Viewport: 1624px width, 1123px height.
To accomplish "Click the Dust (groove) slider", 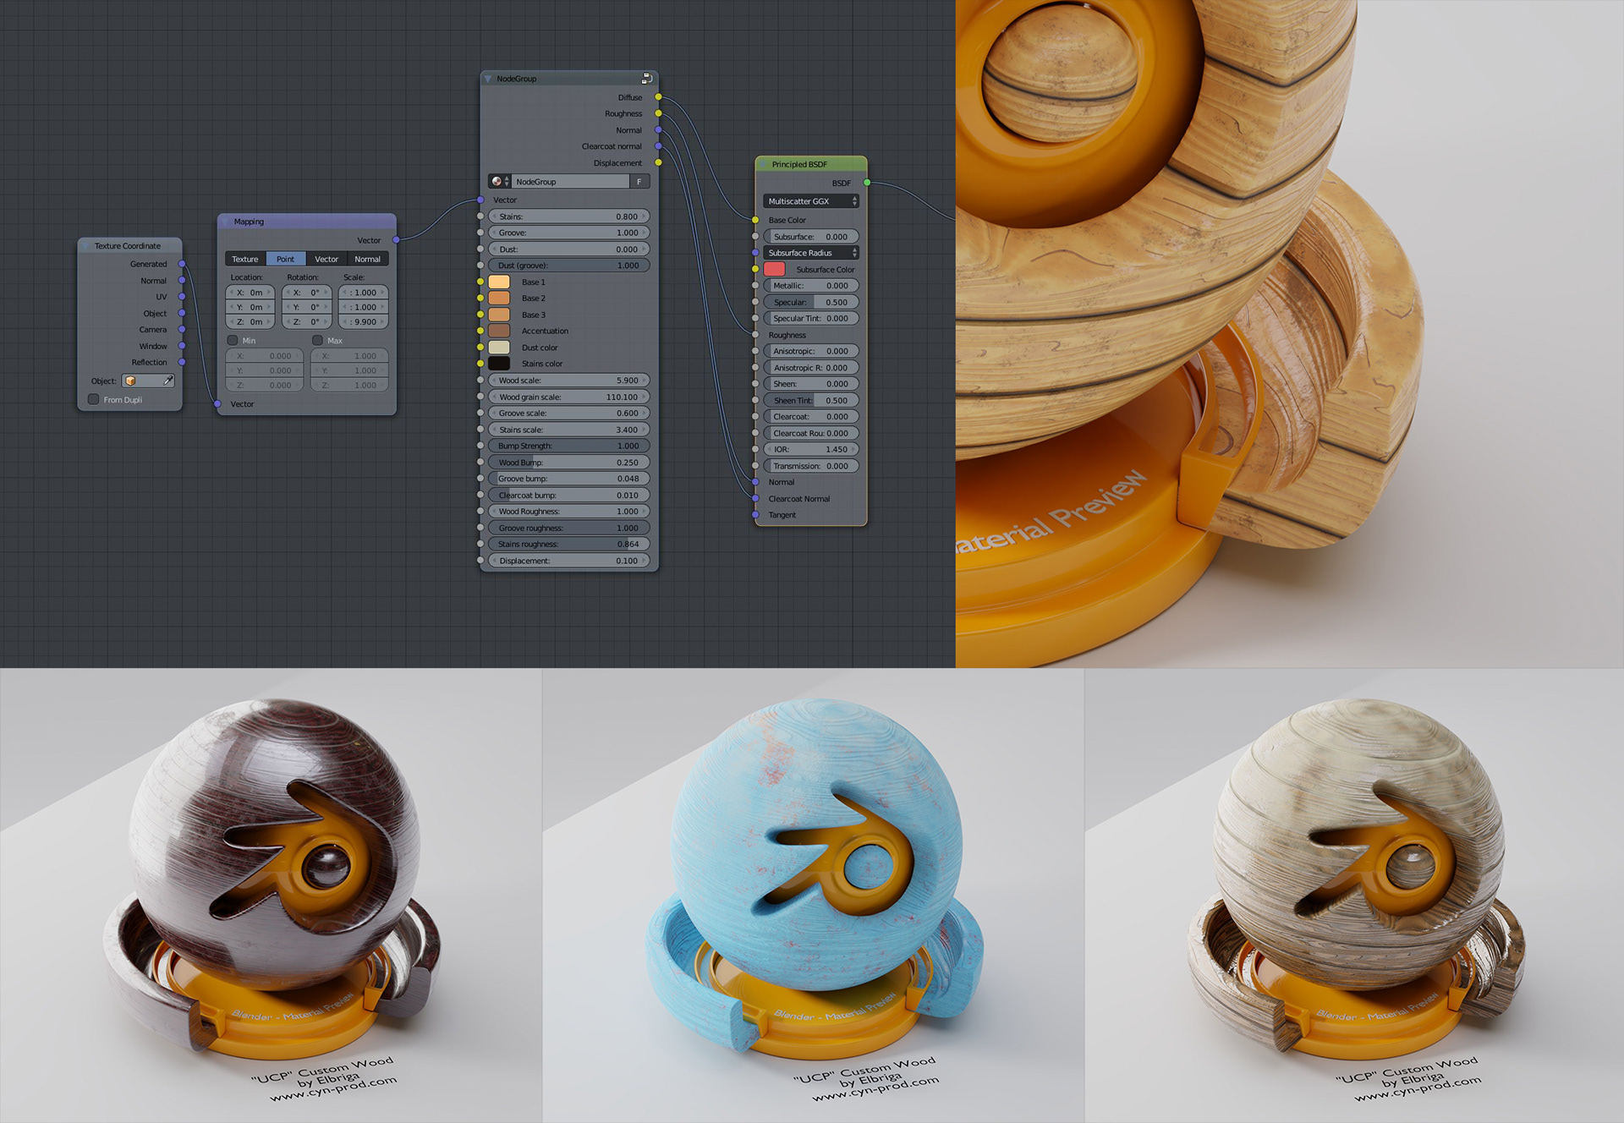I will (569, 266).
